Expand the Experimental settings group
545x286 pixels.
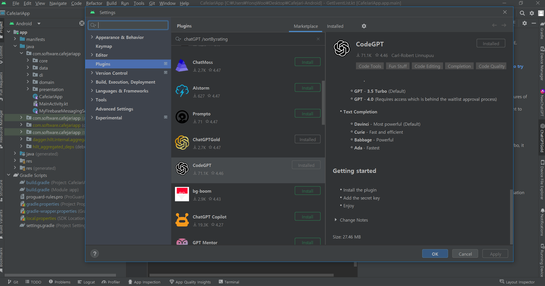coord(92,118)
